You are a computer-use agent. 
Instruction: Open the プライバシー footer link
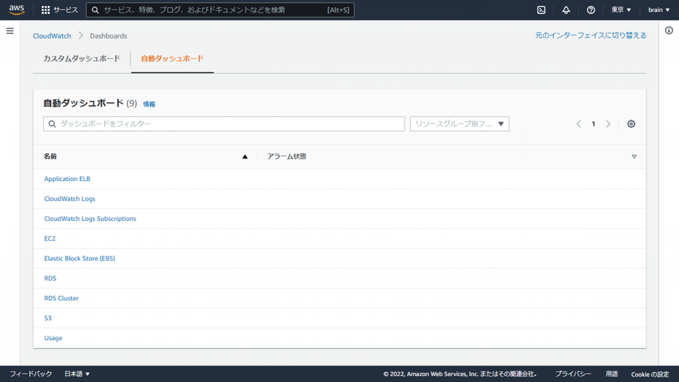coord(574,374)
